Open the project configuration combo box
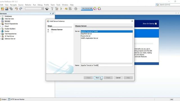This screenshot has width=180, height=101. coord(34,9)
